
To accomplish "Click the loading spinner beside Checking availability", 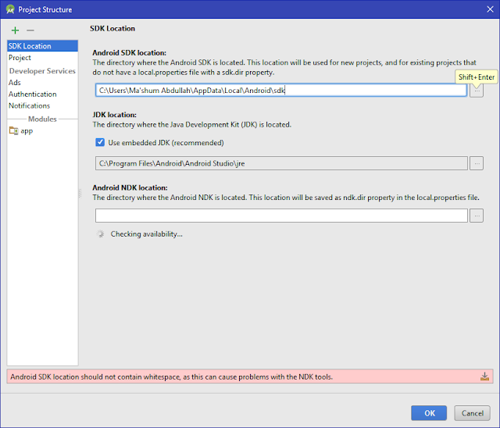I will (101, 234).
